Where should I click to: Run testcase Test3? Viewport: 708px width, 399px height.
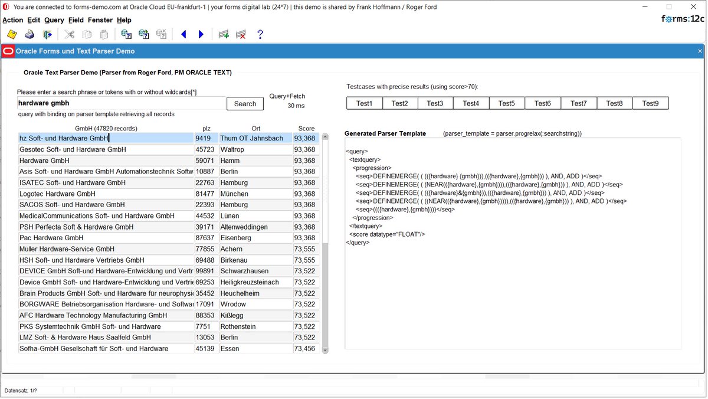435,103
